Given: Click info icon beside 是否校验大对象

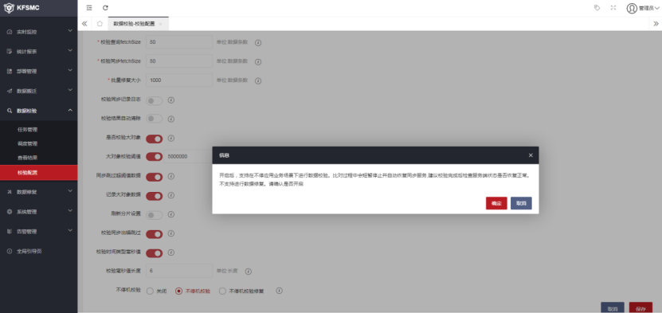Looking at the screenshot, I should click(x=171, y=138).
